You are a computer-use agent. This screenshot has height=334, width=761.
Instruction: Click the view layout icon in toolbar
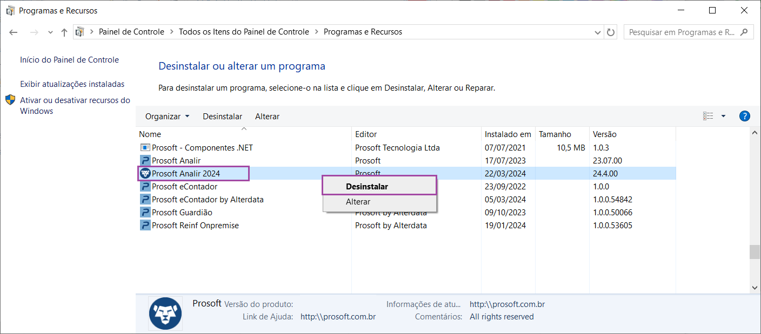pyautogui.click(x=708, y=116)
